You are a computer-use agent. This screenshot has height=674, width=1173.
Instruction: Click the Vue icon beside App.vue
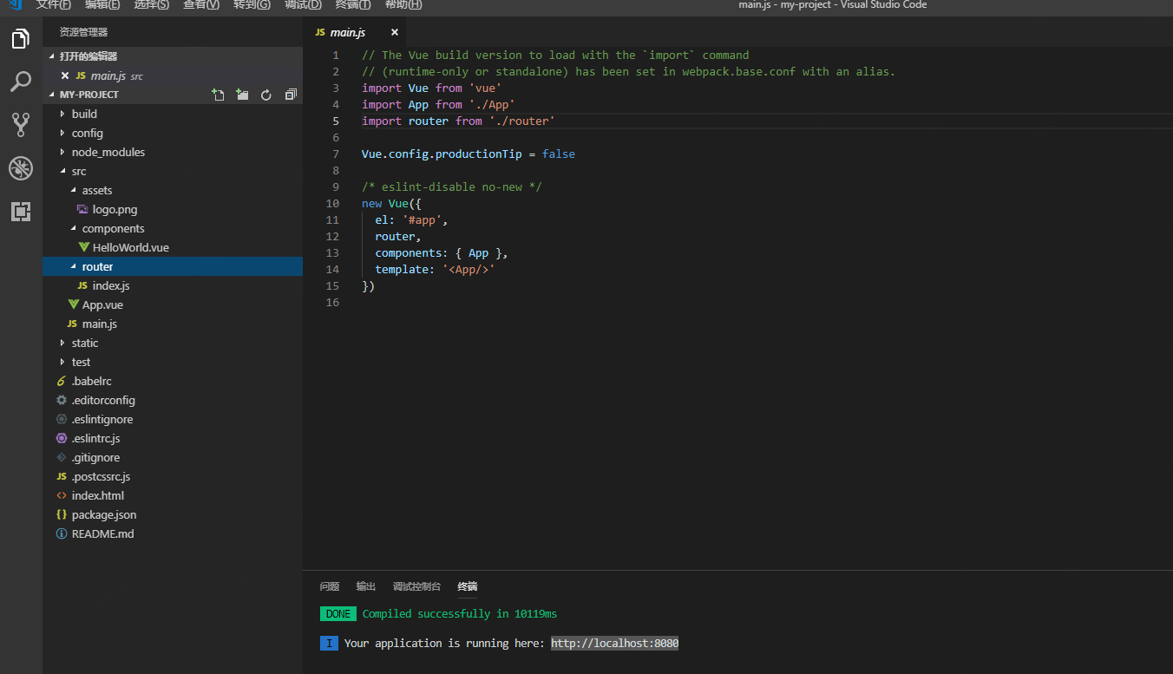(74, 304)
